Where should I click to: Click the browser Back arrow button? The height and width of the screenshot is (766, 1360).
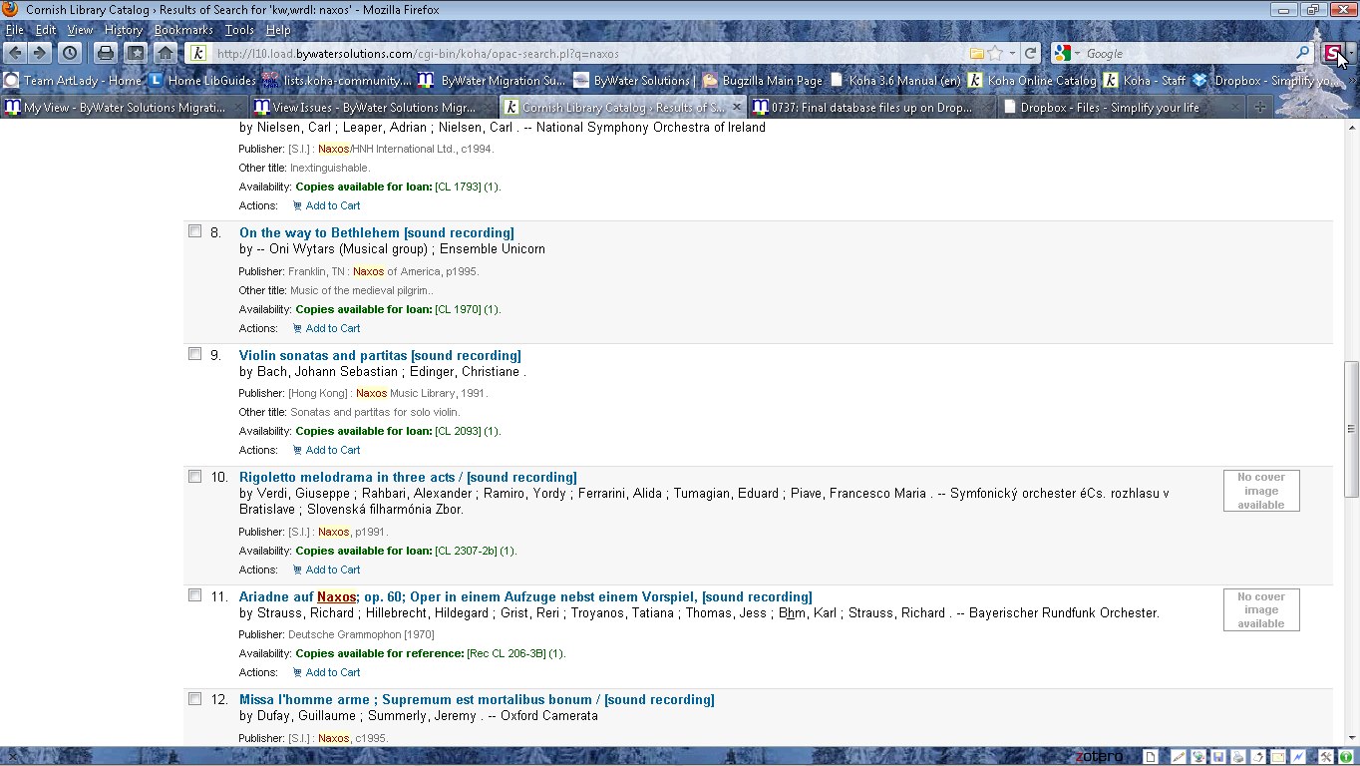tap(16, 53)
